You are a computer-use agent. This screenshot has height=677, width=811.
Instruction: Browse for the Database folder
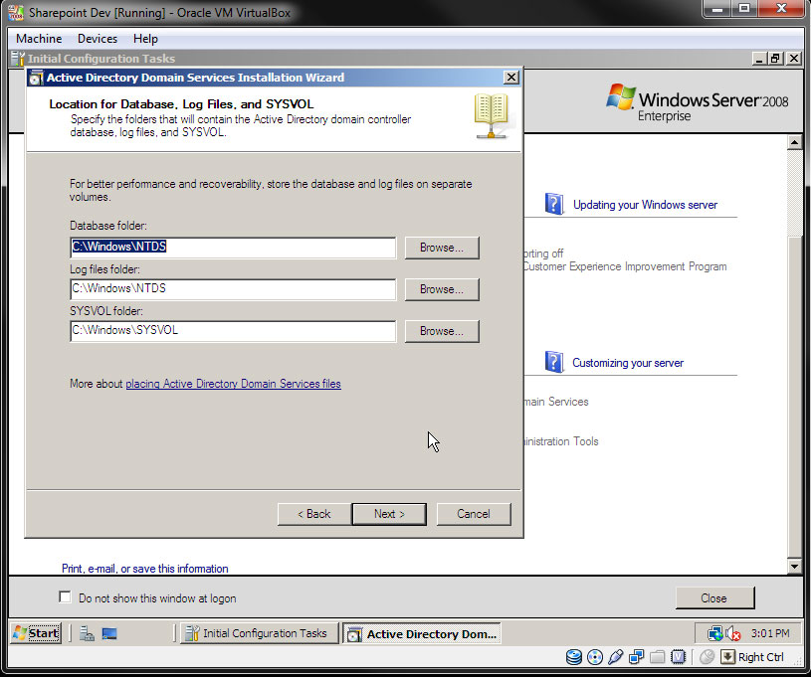(x=442, y=248)
